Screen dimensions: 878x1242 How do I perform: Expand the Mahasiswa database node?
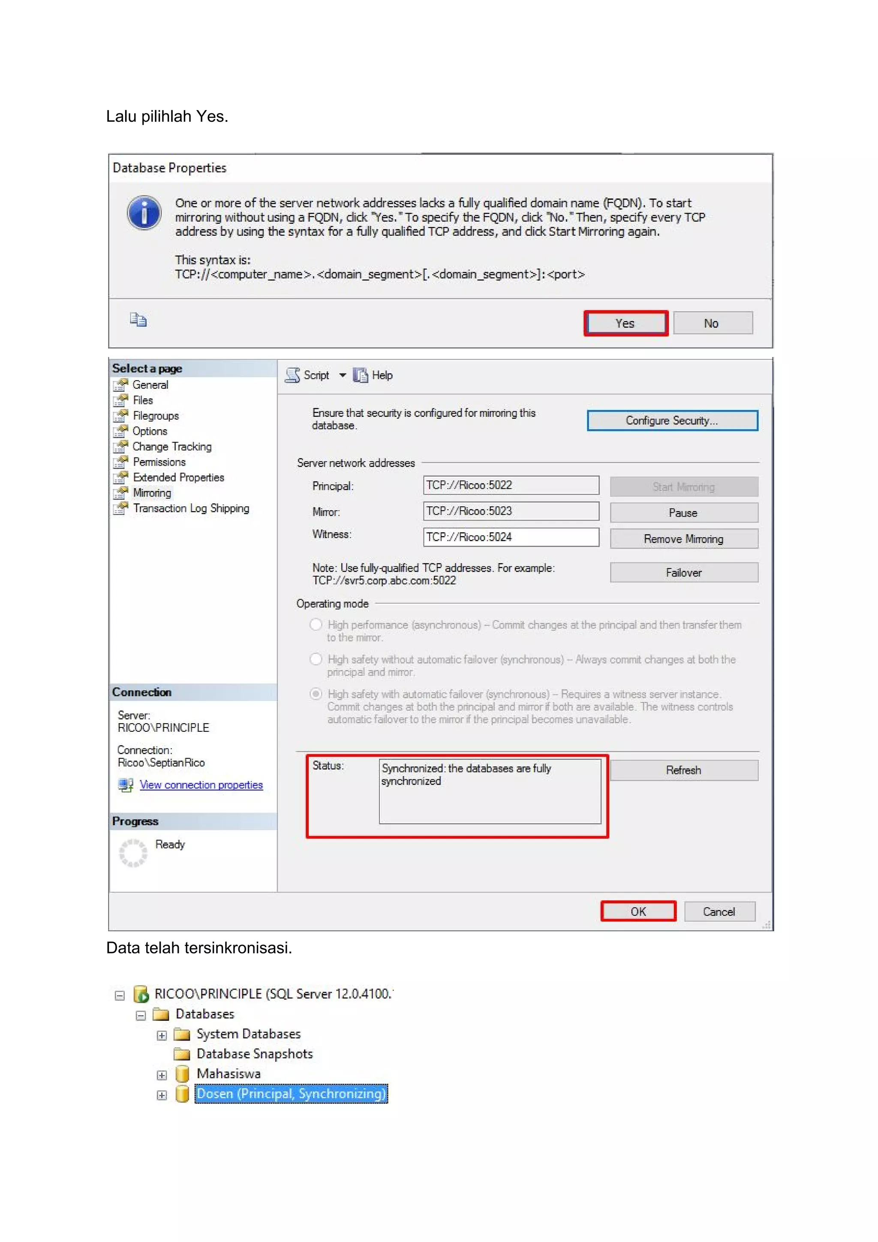pos(162,1075)
